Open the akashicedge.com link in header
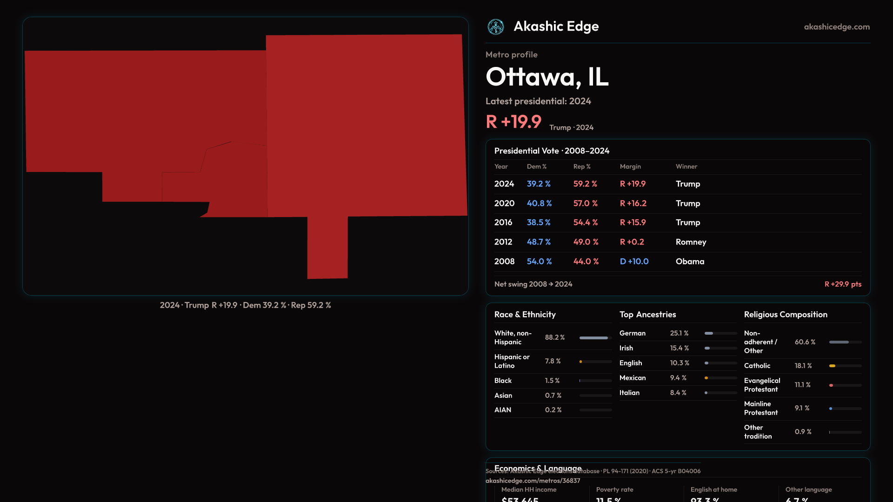The image size is (893, 502). point(836,27)
